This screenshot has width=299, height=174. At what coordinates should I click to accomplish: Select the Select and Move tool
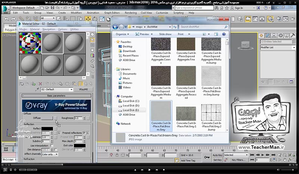click(x=88, y=19)
